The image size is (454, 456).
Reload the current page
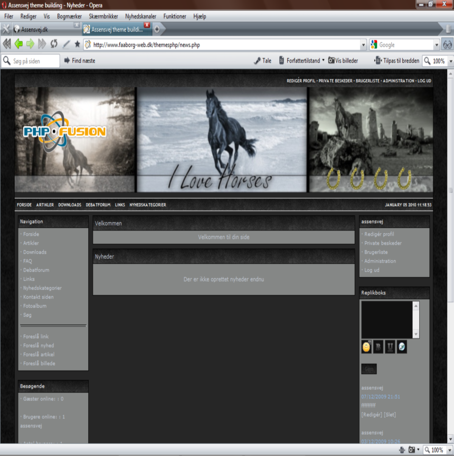[54, 44]
